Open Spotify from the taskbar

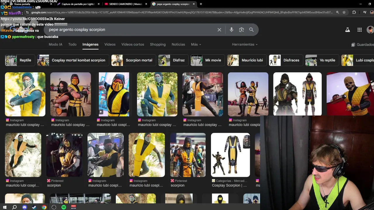(x=64, y=207)
